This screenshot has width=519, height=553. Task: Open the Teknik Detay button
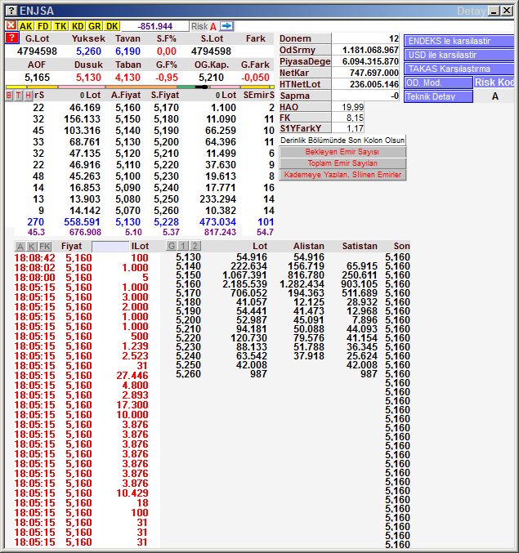[x=438, y=96]
